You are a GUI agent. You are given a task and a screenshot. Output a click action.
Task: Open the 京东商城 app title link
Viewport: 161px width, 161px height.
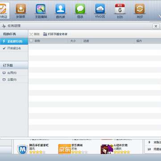(x=77, y=145)
